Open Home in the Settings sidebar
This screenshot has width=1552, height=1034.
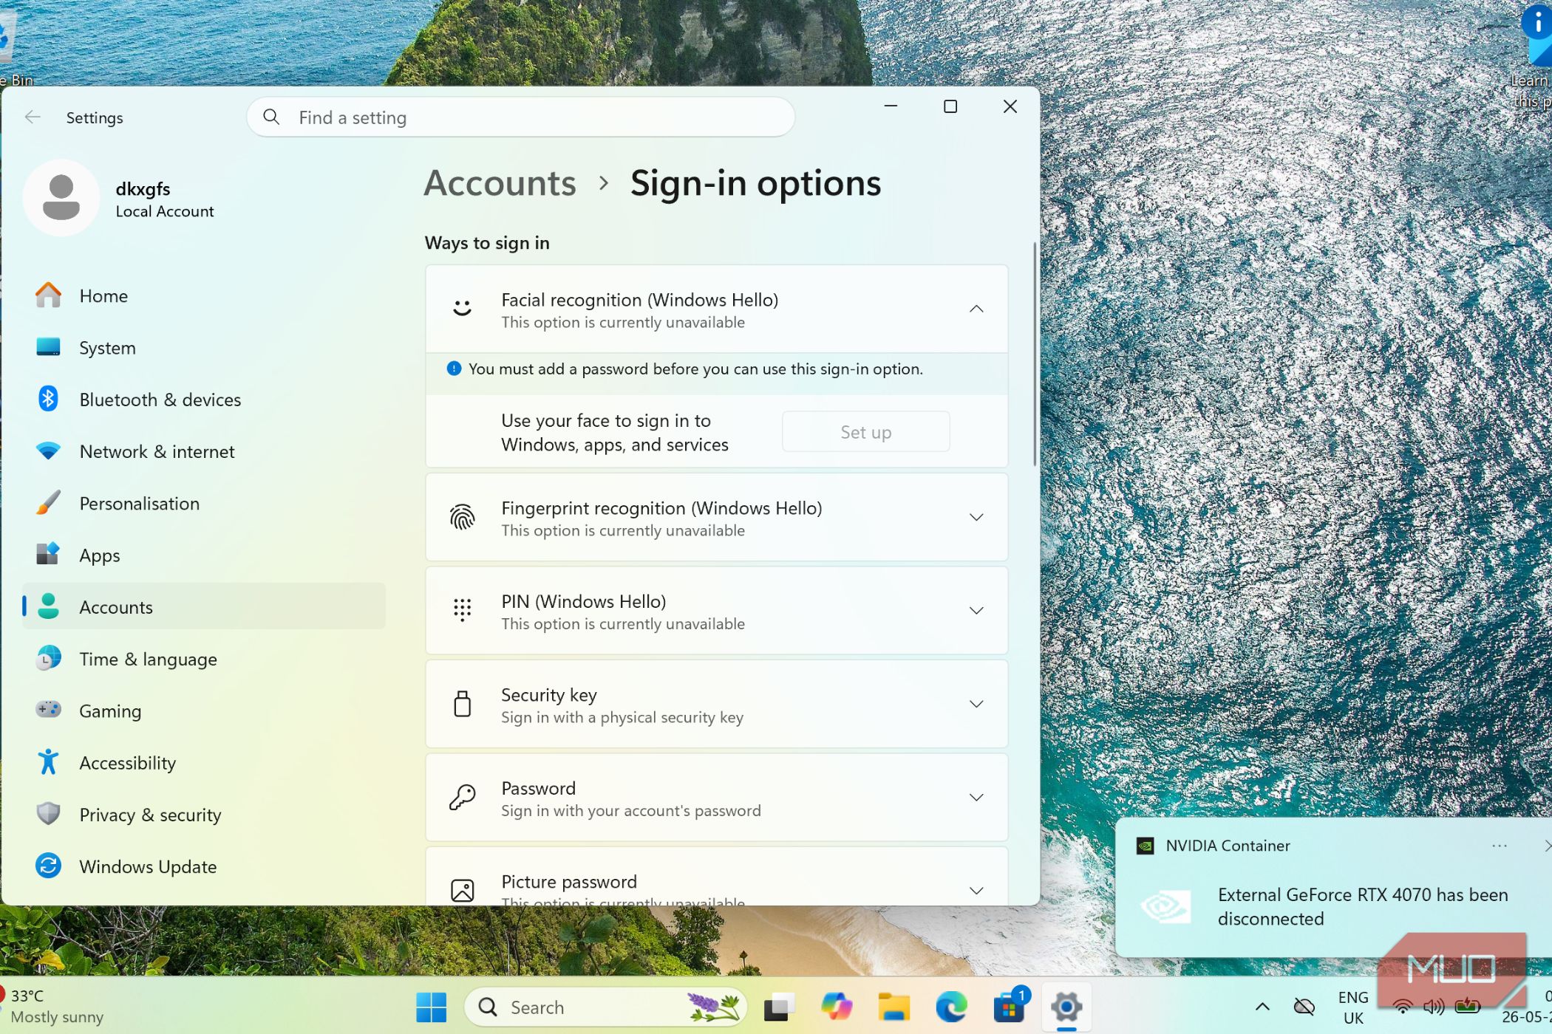click(204, 296)
